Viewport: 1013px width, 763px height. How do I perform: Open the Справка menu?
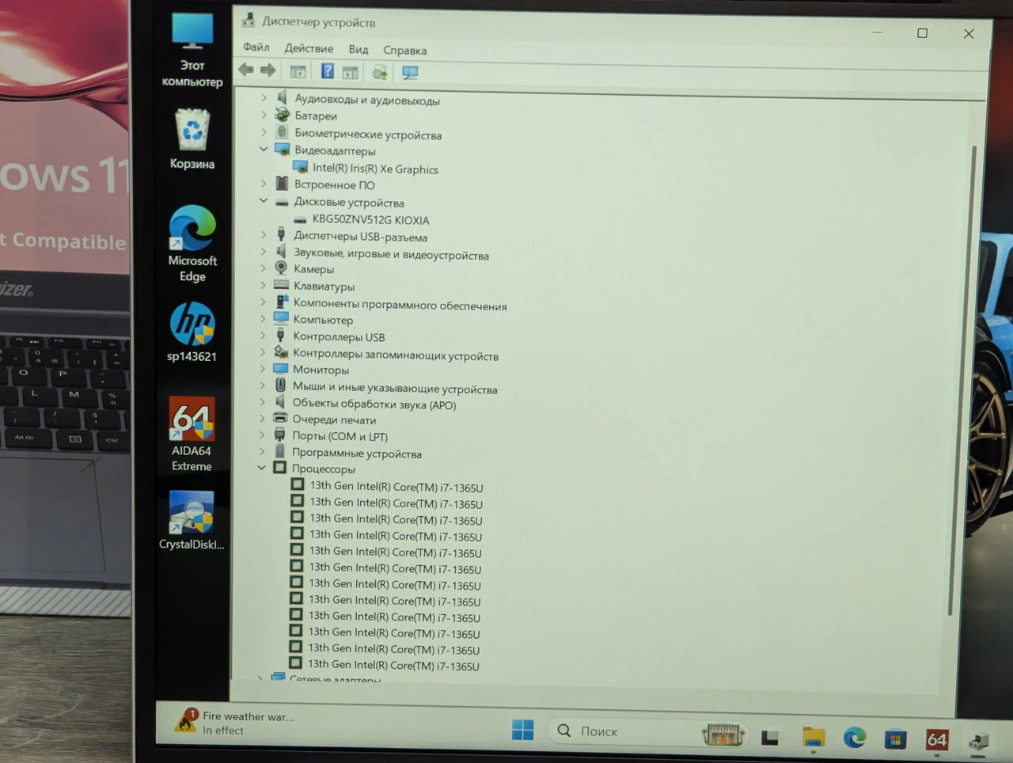point(405,50)
